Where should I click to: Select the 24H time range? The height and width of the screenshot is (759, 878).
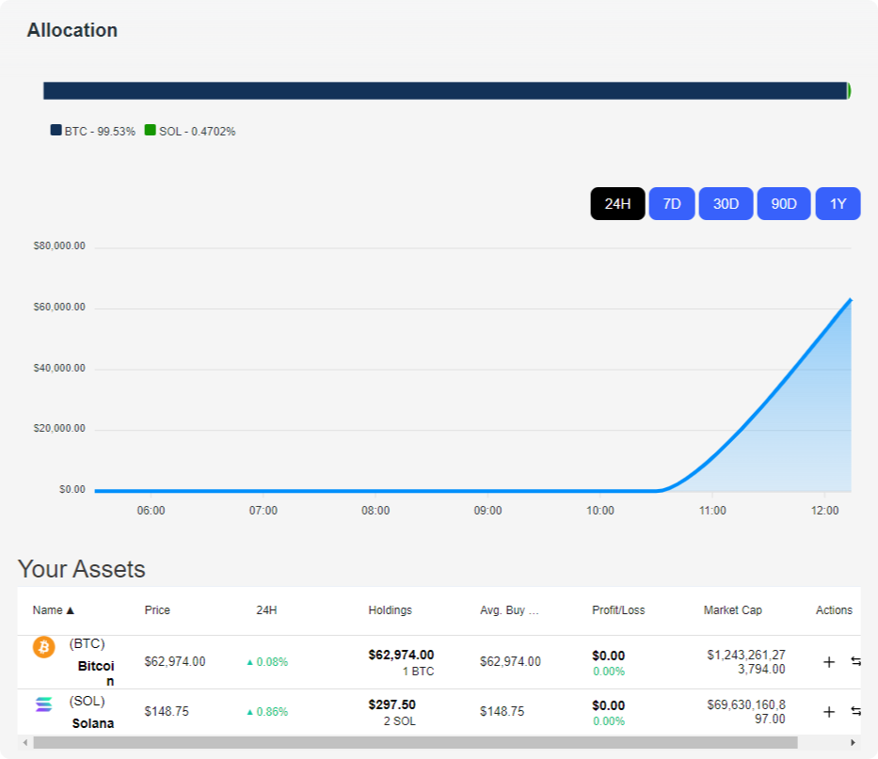(617, 203)
